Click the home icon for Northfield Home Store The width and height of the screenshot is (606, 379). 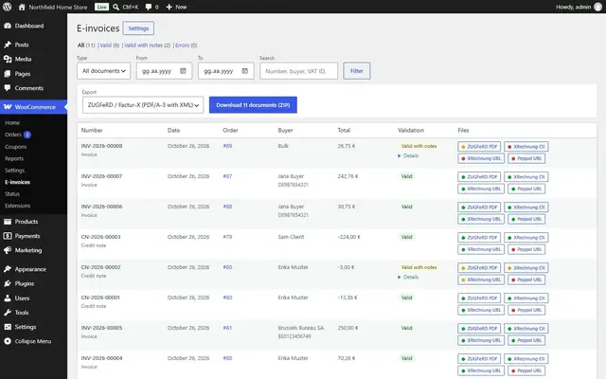pos(22,7)
